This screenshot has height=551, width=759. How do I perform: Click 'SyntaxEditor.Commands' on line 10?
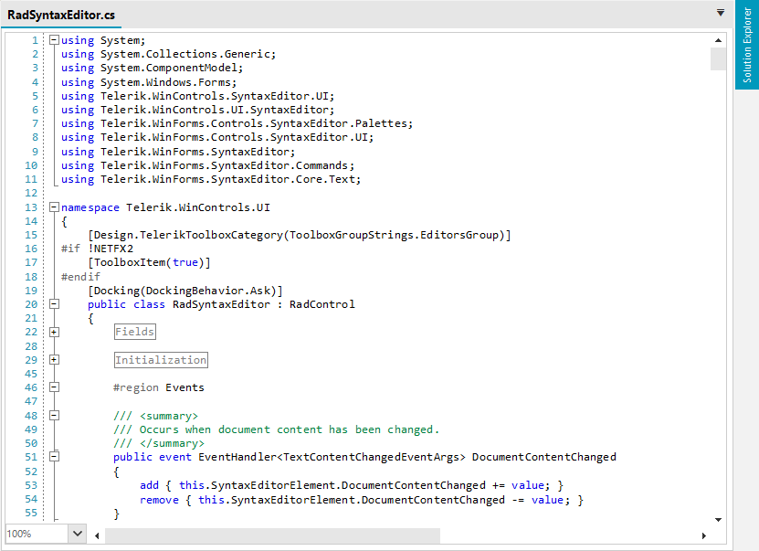[279, 165]
